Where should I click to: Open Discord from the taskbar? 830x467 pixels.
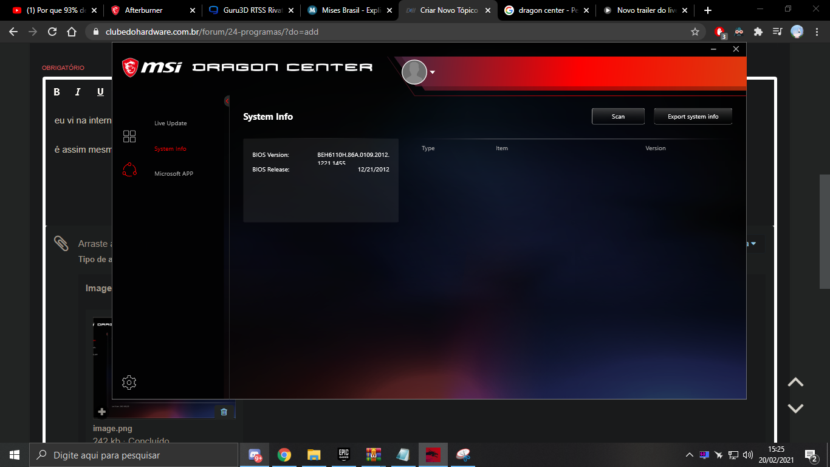point(255,455)
